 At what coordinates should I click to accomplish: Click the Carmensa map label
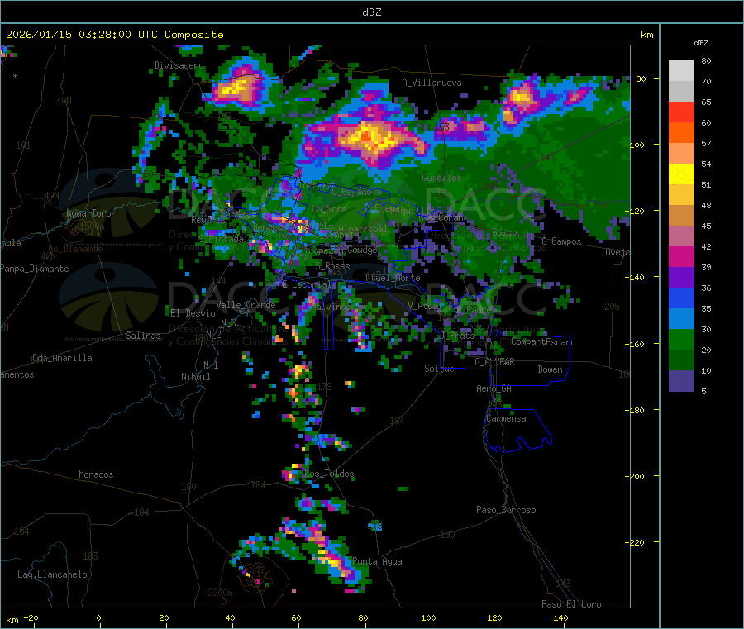click(x=506, y=418)
